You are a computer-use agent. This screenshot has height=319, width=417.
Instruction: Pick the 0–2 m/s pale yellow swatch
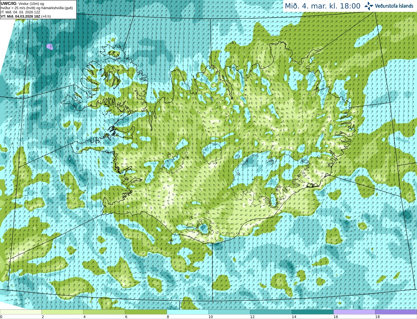[21, 312]
